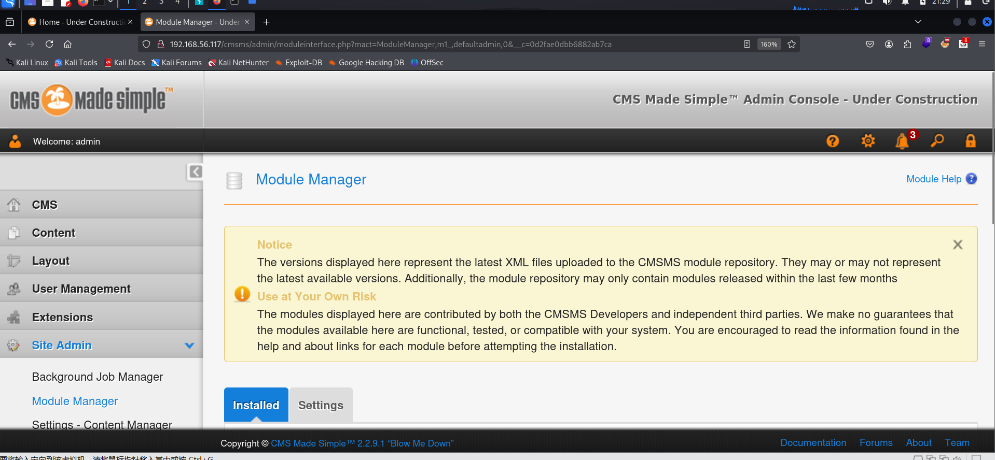The height and width of the screenshot is (460, 995).
Task: Click the CMS Made Simple logo
Action: click(x=91, y=100)
